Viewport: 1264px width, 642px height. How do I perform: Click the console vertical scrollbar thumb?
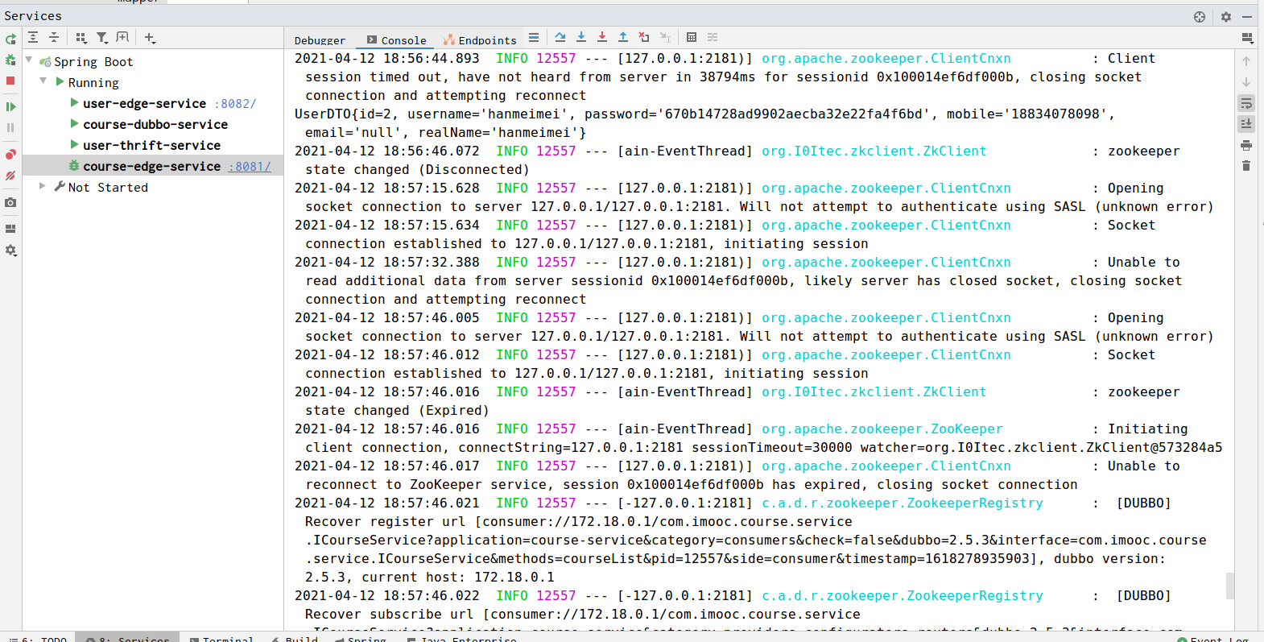point(1229,586)
